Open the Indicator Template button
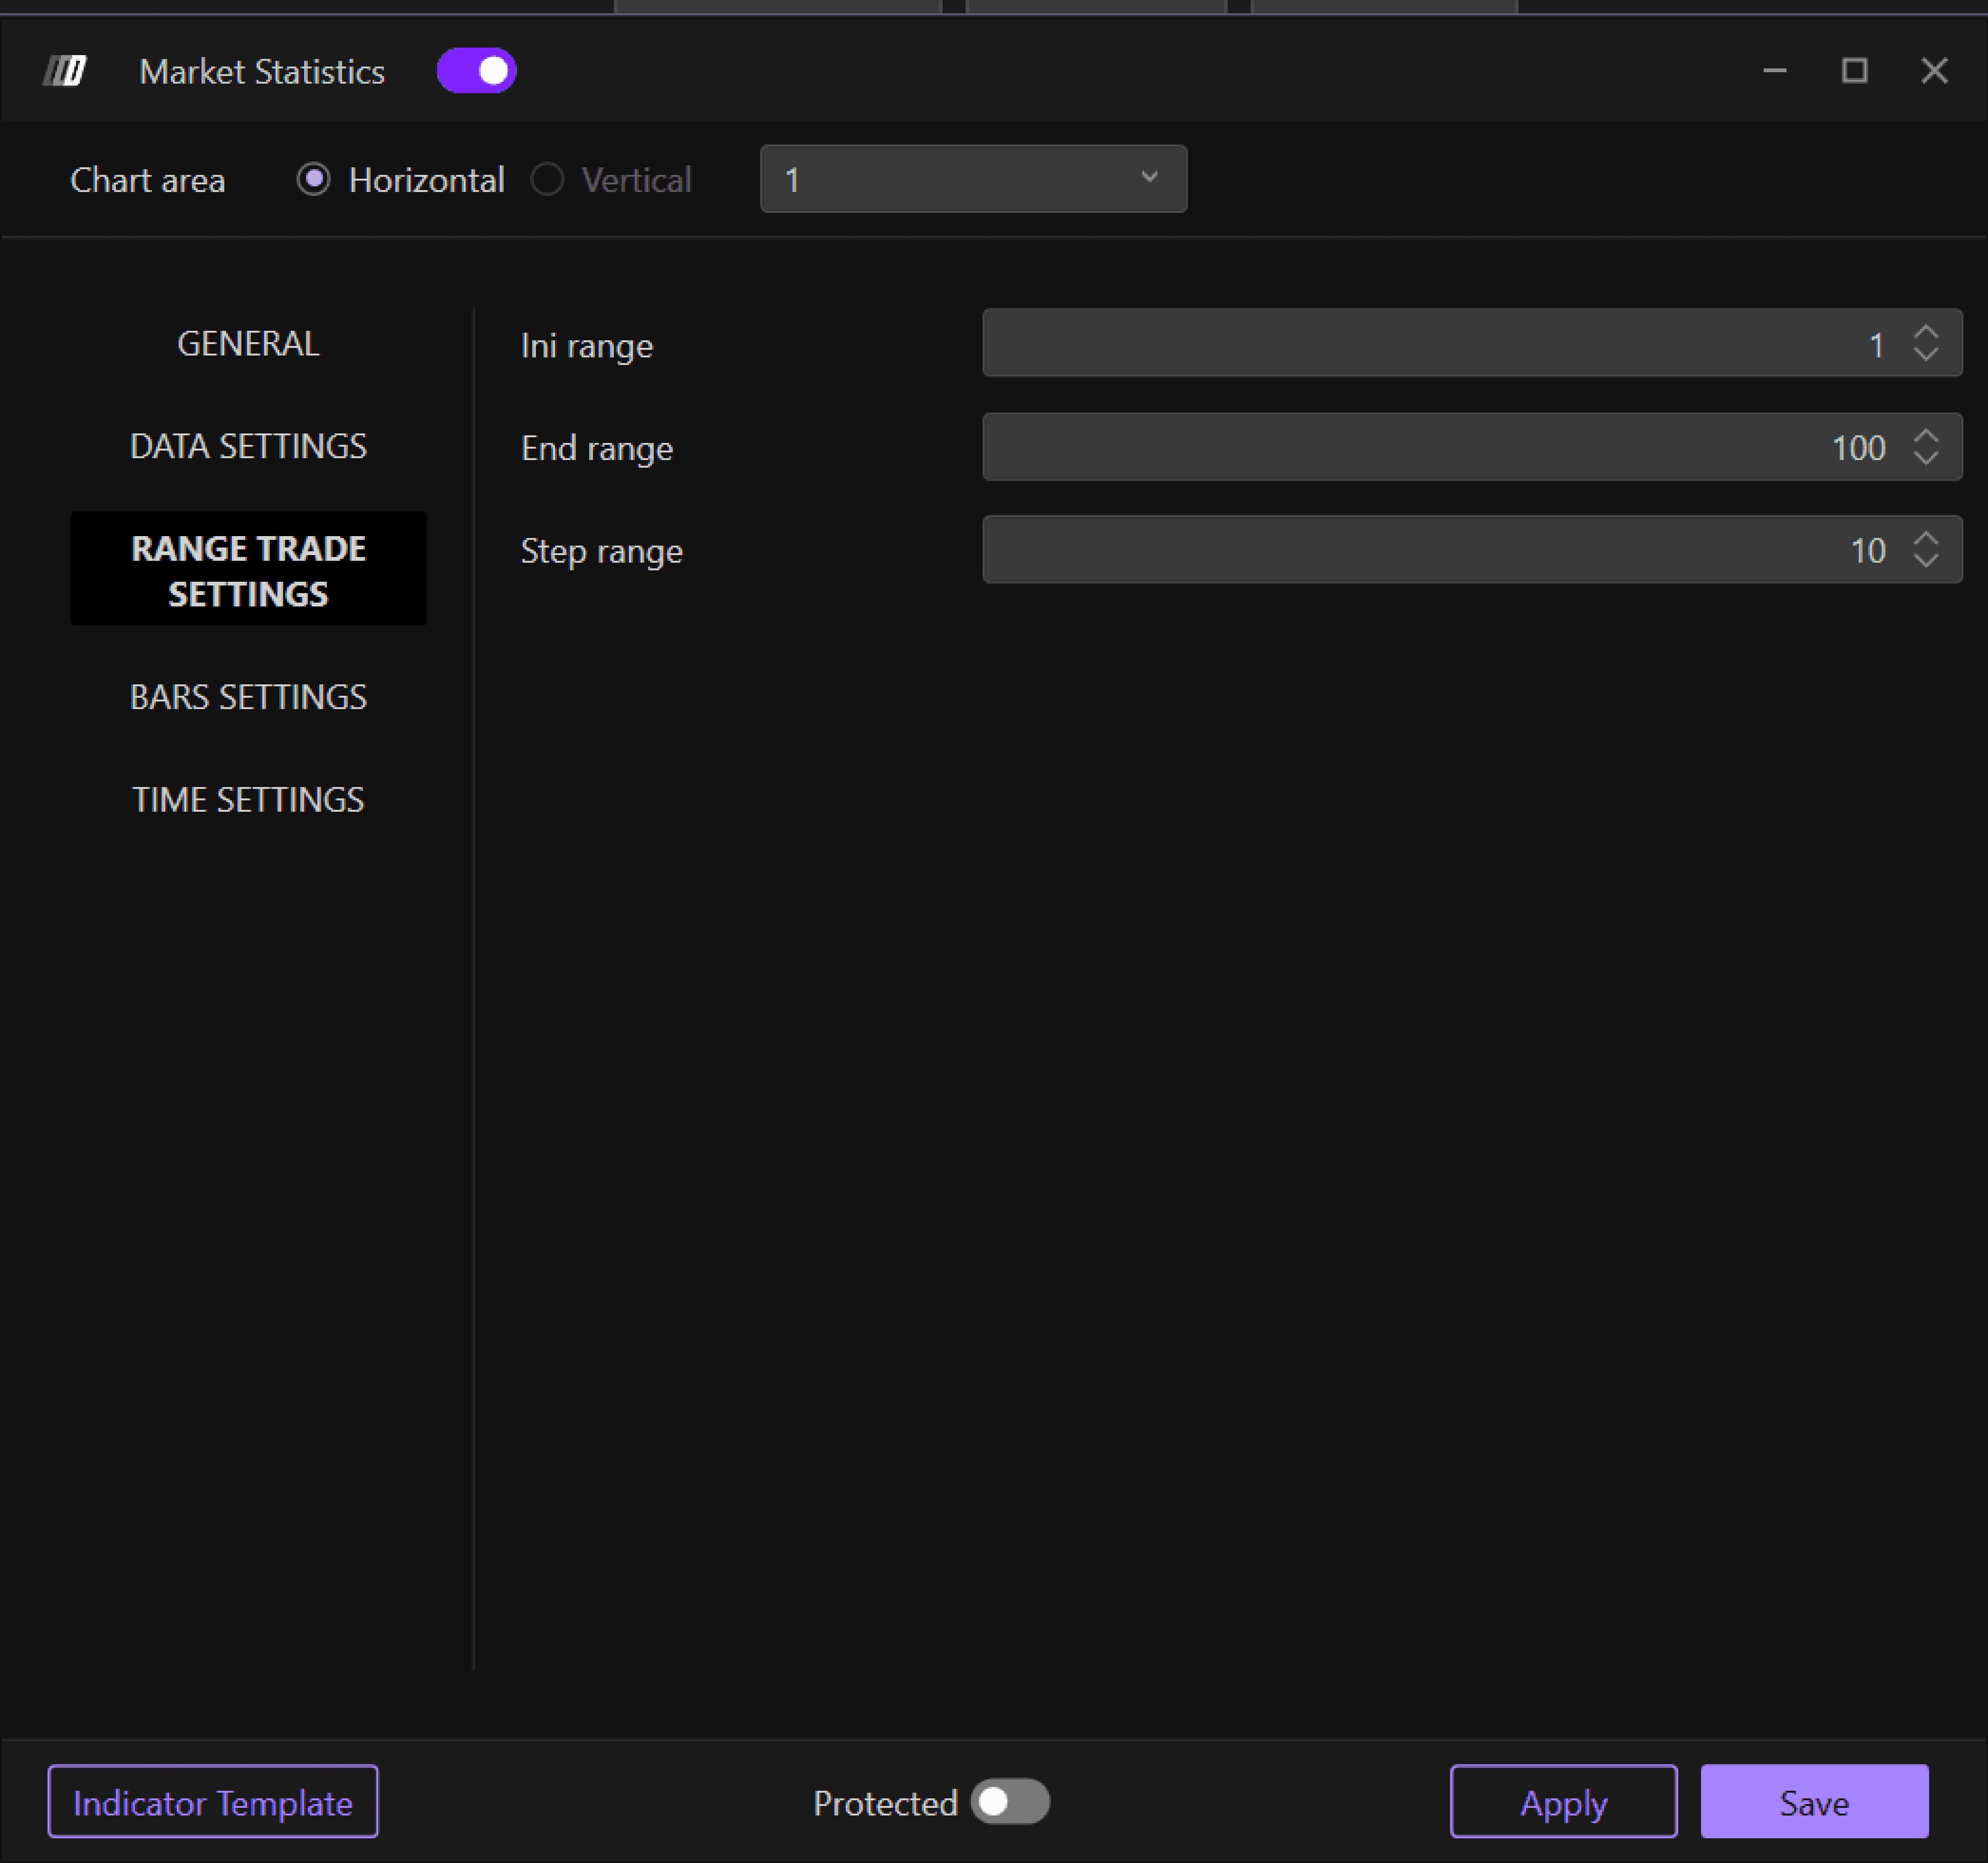The image size is (1988, 1863). click(213, 1802)
